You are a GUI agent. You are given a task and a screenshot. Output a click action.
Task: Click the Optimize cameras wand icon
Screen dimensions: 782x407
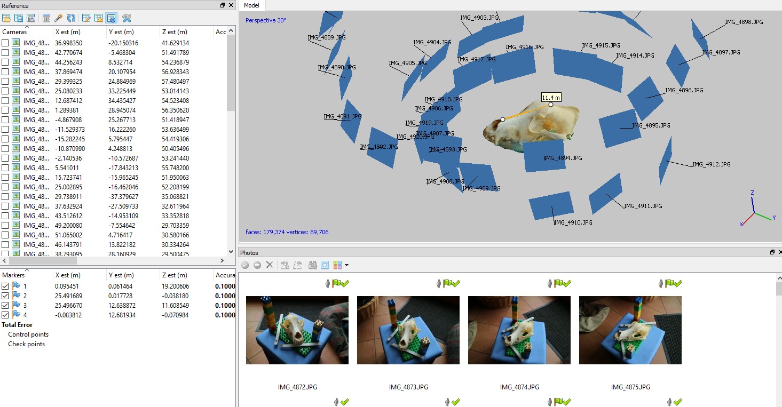(x=59, y=18)
